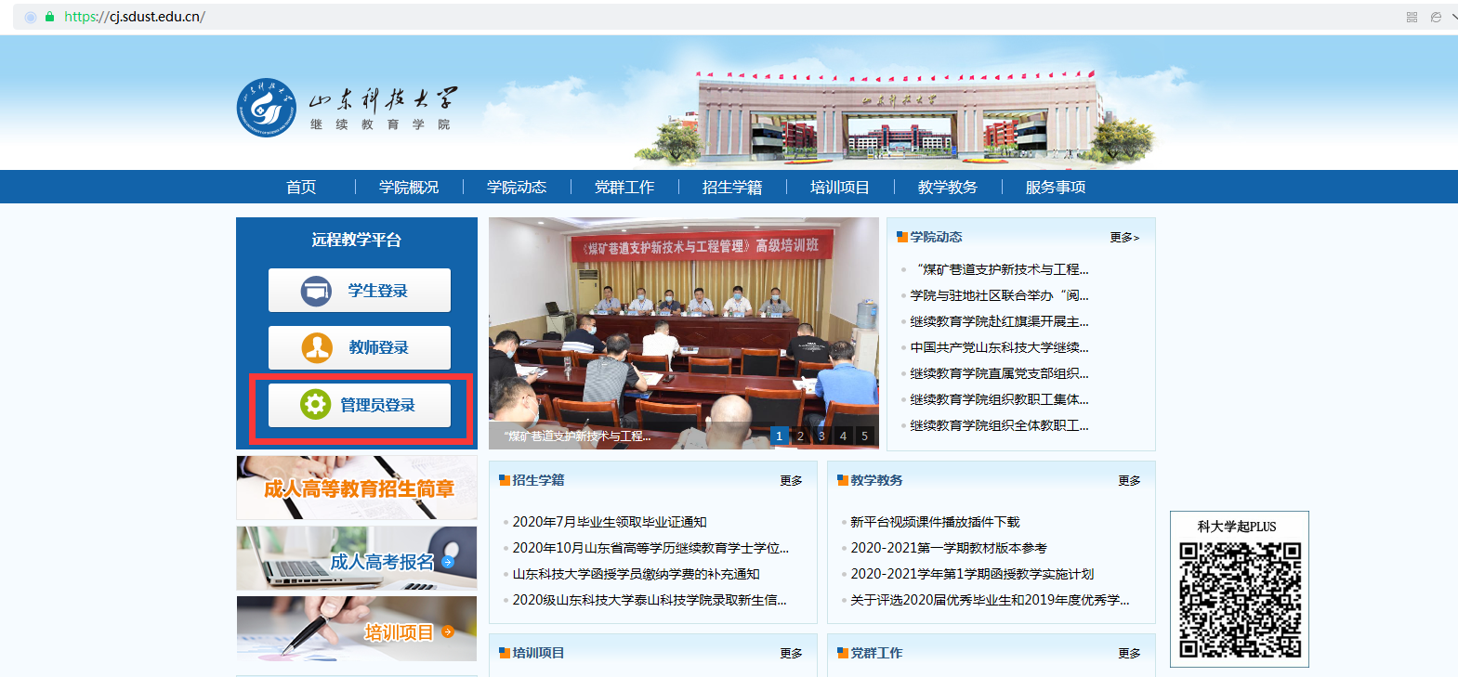
Task: Expand 更多 in 学院动态 panel
Action: (1123, 238)
